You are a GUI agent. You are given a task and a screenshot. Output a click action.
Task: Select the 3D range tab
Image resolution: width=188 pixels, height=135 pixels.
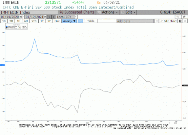tap(11, 21)
